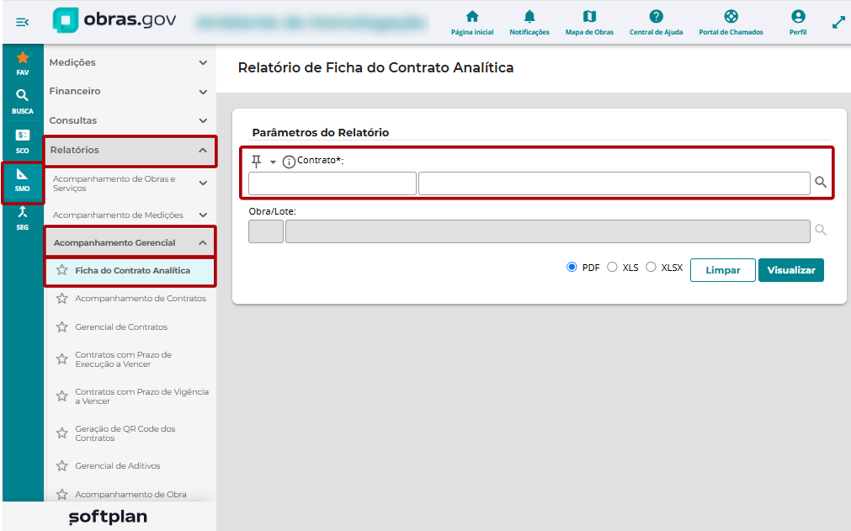
Task: Open Contratos com Prazo de Execução a Vencer
Action: pyautogui.click(x=123, y=359)
